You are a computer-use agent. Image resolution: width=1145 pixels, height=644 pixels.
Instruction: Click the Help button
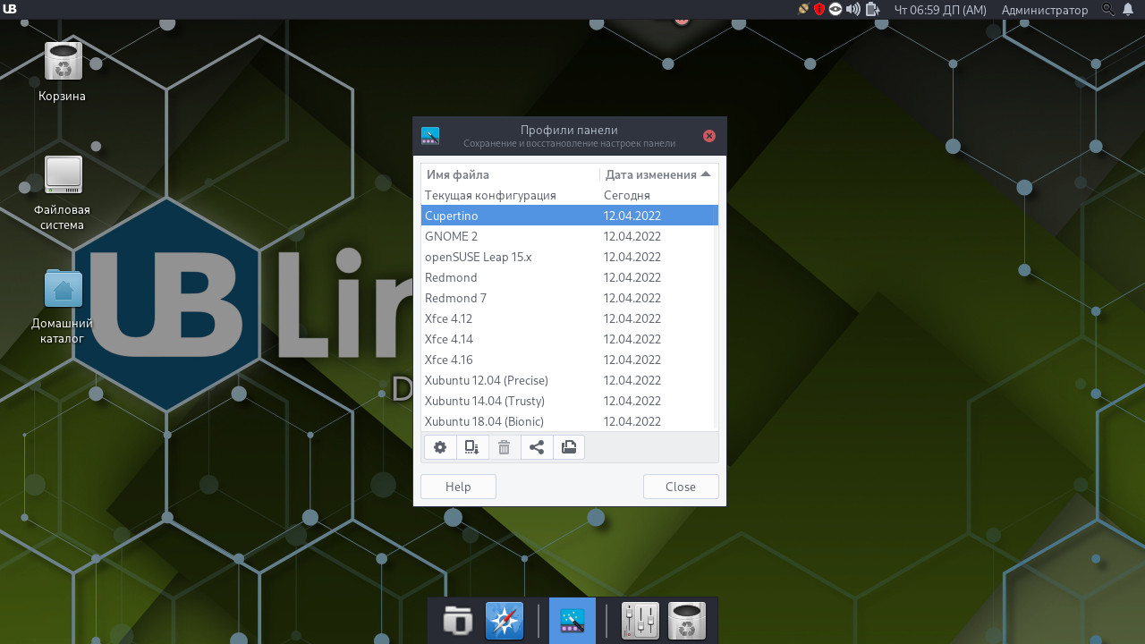click(x=458, y=487)
